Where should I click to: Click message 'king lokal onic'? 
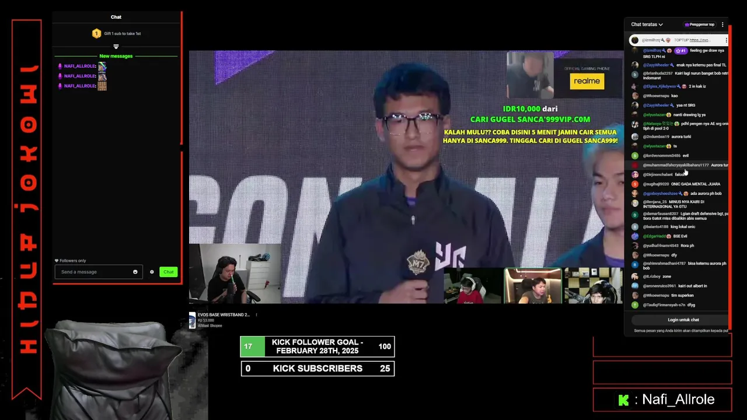click(683, 227)
